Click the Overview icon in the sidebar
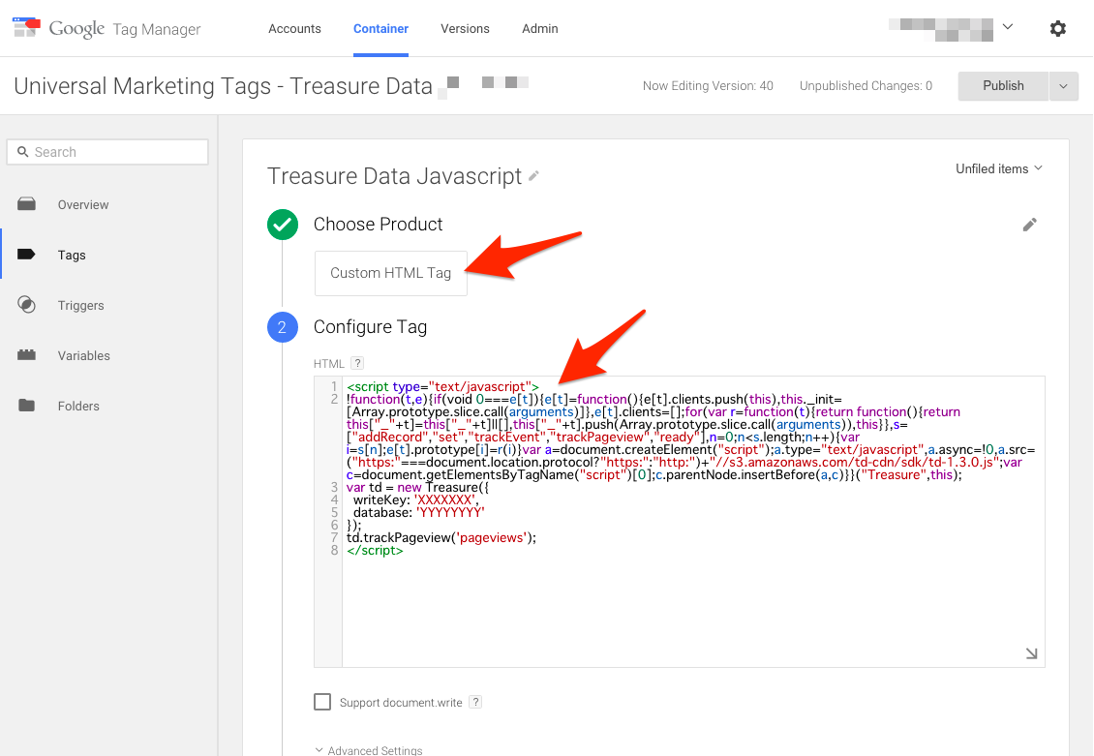This screenshot has height=756, width=1094. (27, 204)
